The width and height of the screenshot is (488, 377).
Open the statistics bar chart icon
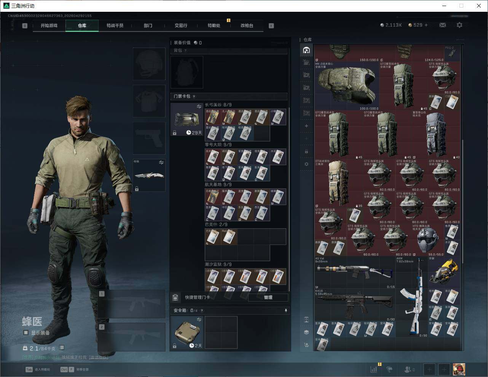point(374,369)
